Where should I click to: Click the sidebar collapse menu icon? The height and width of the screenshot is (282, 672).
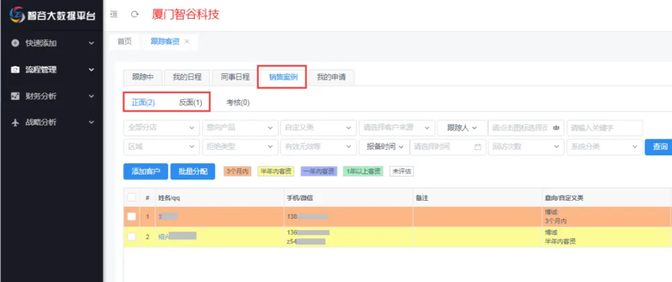click(113, 14)
